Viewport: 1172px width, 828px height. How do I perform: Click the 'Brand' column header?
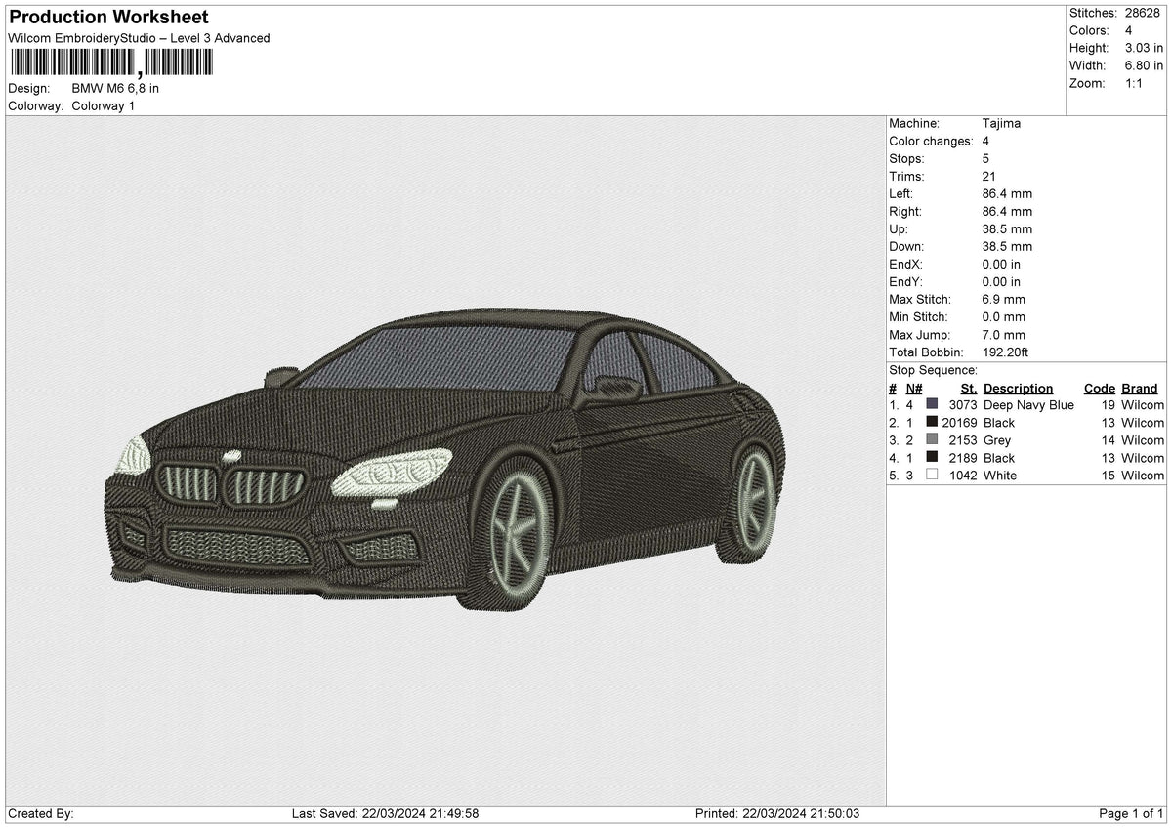tap(1140, 388)
